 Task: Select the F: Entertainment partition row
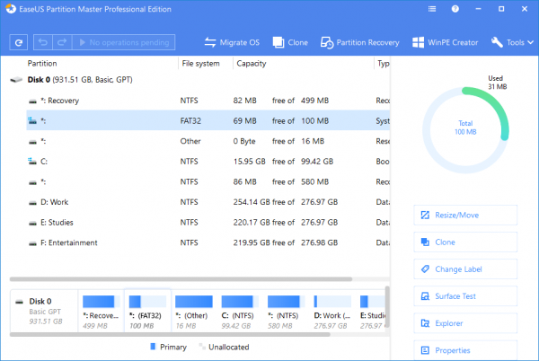point(208,242)
